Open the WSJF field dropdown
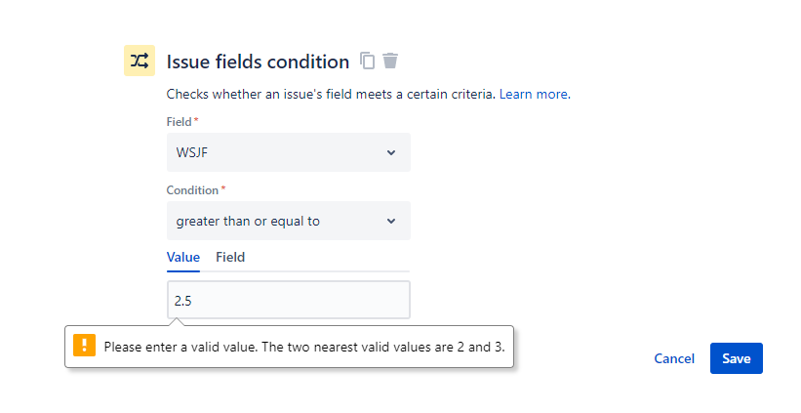Image resolution: width=801 pixels, height=413 pixels. 289,152
